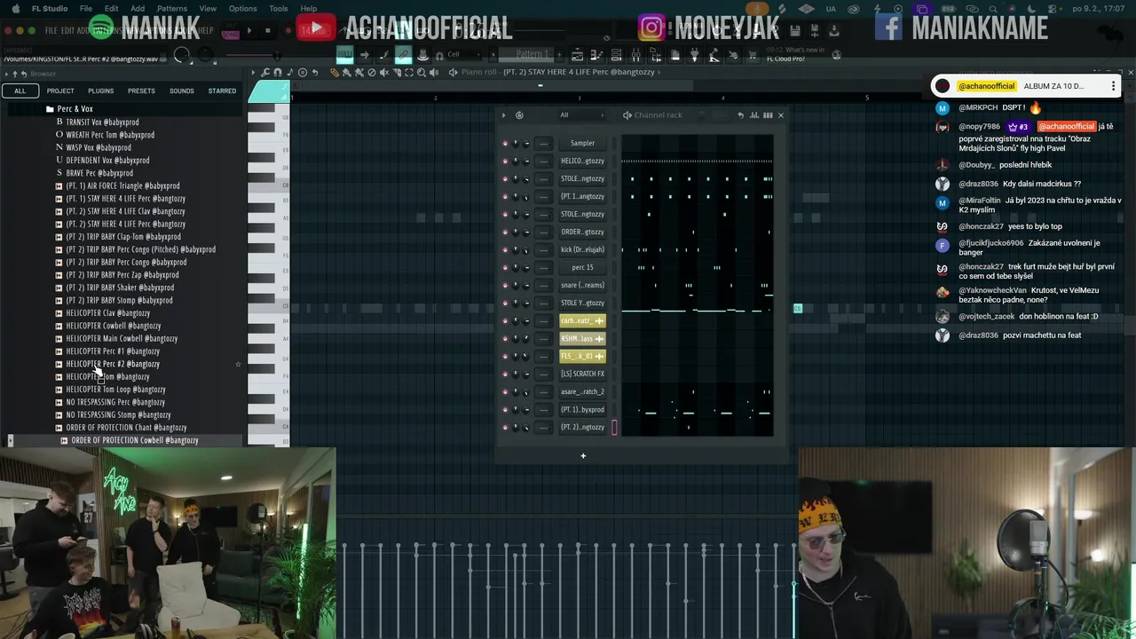The width and height of the screenshot is (1136, 639).
Task: Open piano roll wrench tools icon
Action: click(265, 73)
